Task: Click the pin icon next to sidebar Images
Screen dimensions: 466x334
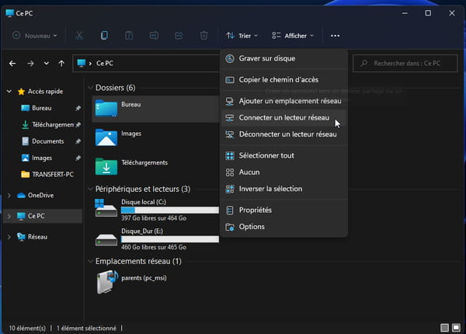Action: (78, 158)
